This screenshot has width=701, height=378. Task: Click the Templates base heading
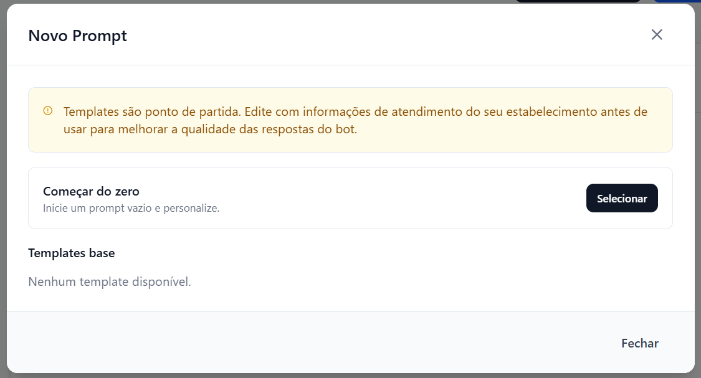point(71,253)
